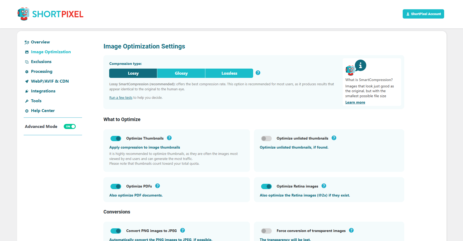This screenshot has height=241, width=463.
Task: Click the 'What to Optimize' heading
Action: click(122, 119)
